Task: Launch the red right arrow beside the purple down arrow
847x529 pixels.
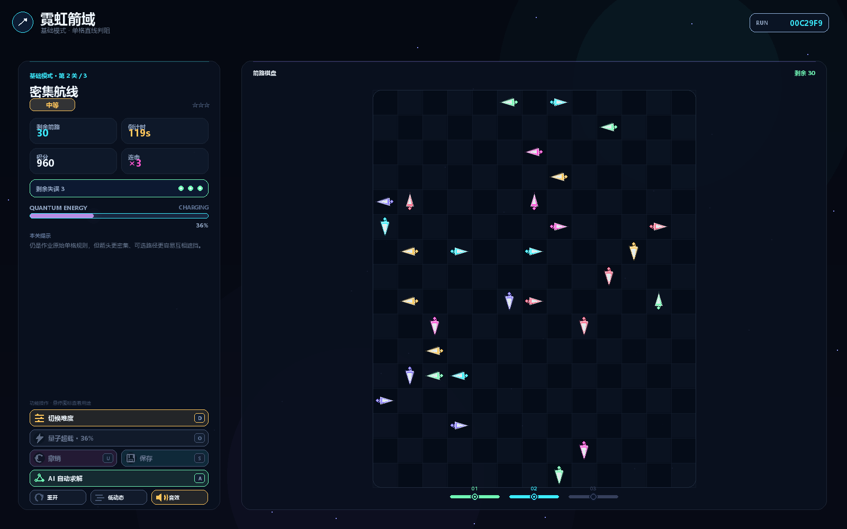Action: pos(534,301)
